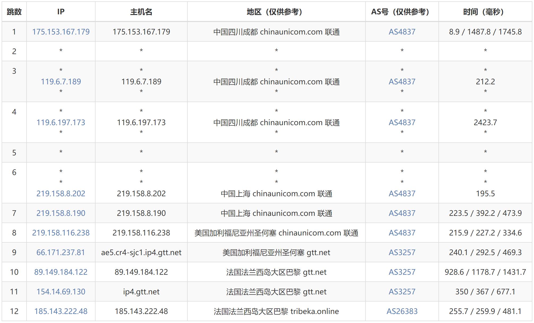Select the AS号（仅供参考）column header
Viewport: 534px width, 323px height.
pyautogui.click(x=402, y=12)
